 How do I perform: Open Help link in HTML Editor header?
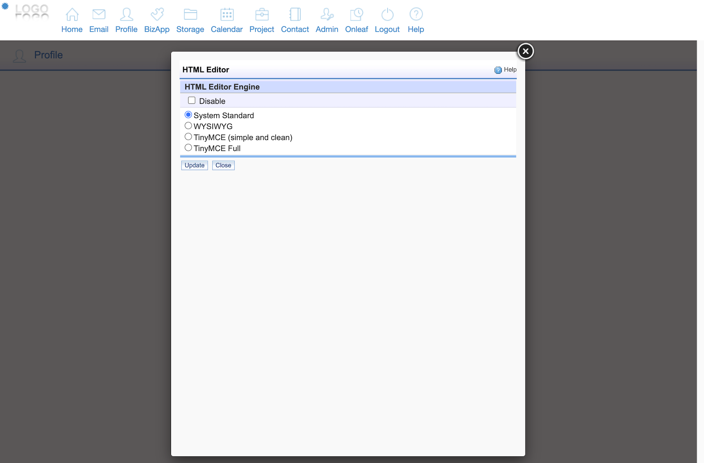(x=506, y=70)
